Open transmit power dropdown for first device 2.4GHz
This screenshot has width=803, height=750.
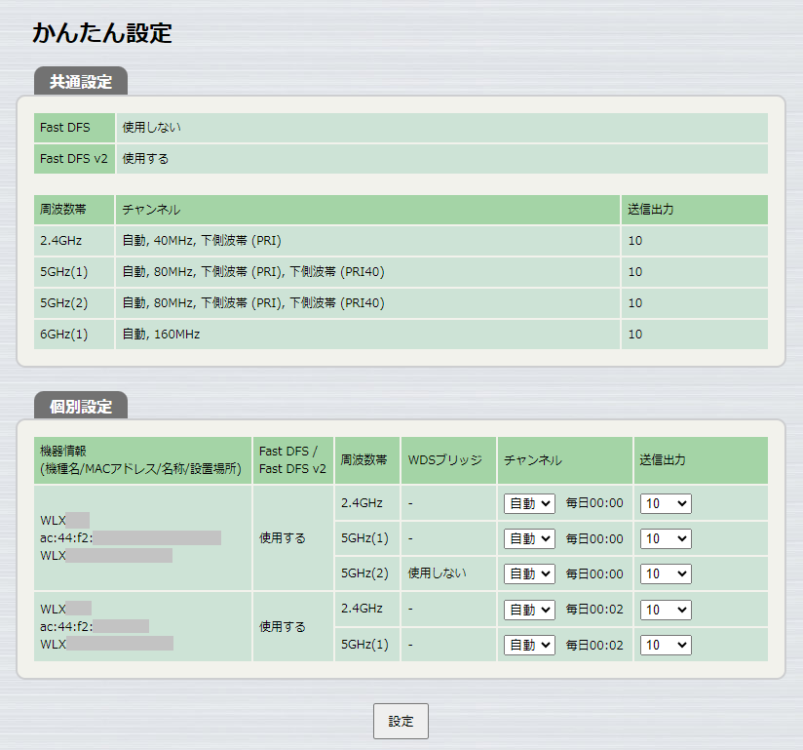pyautogui.click(x=666, y=503)
